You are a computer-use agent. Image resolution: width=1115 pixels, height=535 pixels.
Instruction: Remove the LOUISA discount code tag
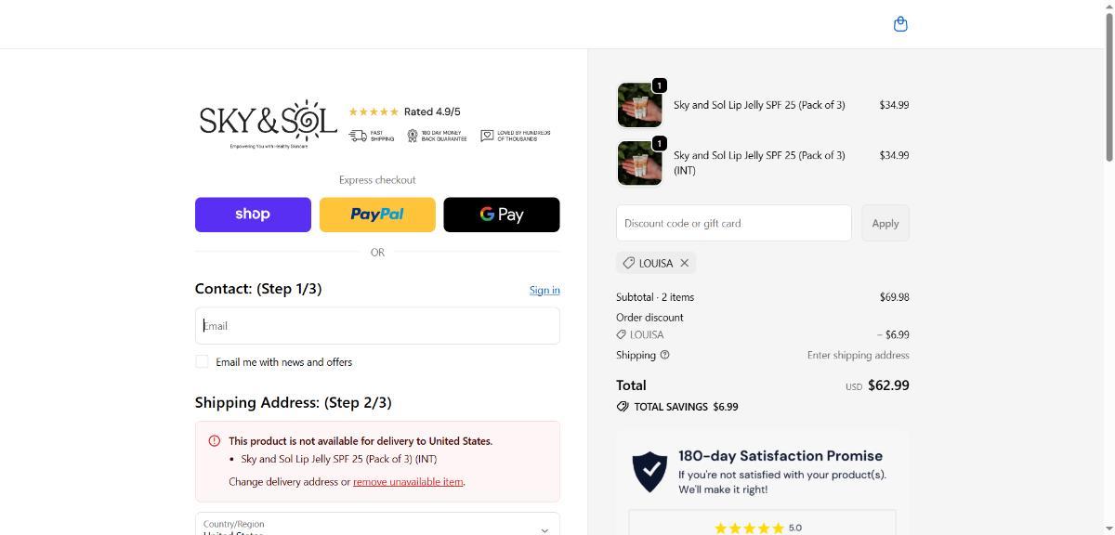pyautogui.click(x=685, y=263)
